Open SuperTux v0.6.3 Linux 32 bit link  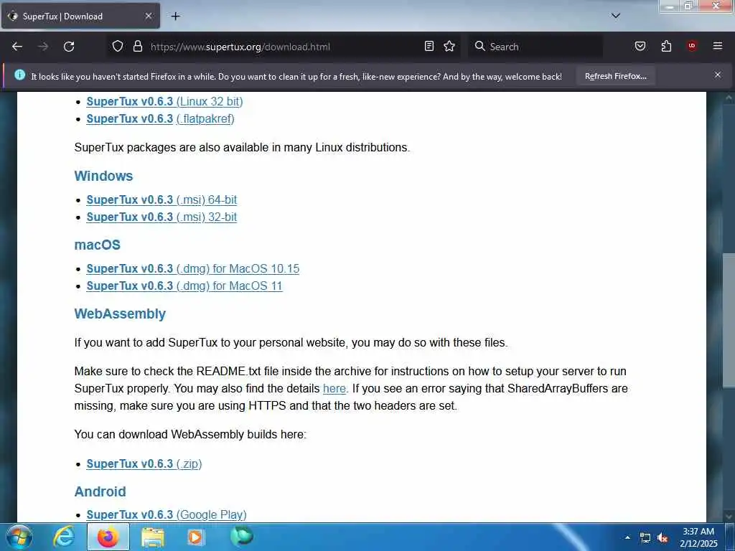click(164, 102)
